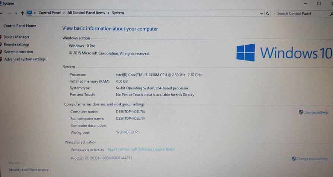Screen dimensions: 333x177
Task: Open the address bar history dropdown
Action: click(261, 13)
